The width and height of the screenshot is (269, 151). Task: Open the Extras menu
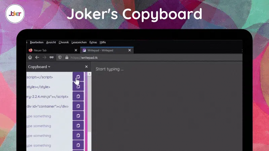coord(93,42)
